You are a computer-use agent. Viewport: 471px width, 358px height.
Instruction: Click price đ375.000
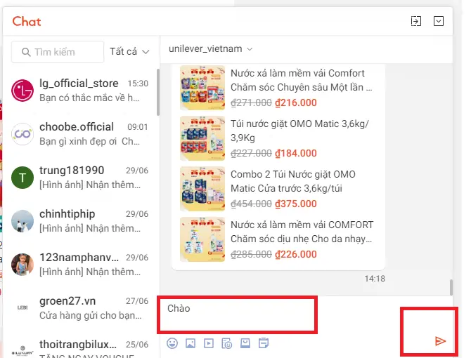296,204
